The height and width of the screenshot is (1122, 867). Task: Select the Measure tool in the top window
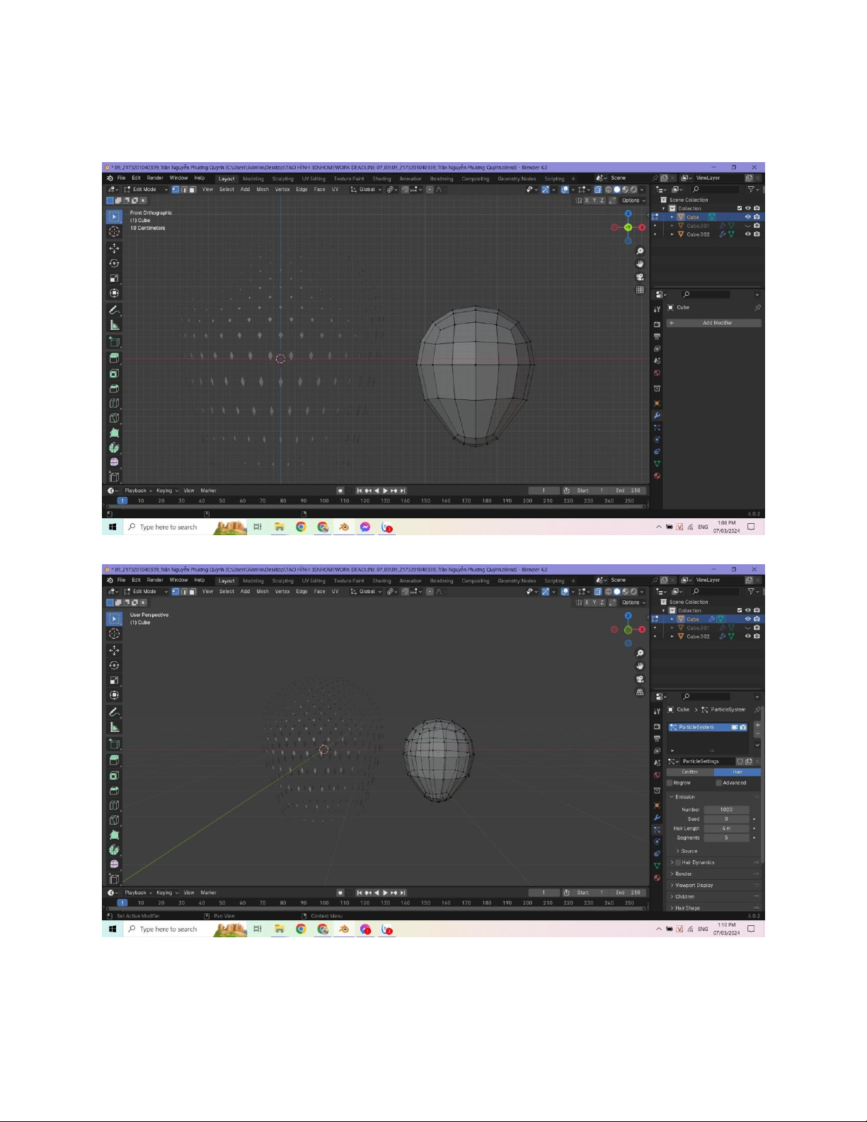click(114, 326)
